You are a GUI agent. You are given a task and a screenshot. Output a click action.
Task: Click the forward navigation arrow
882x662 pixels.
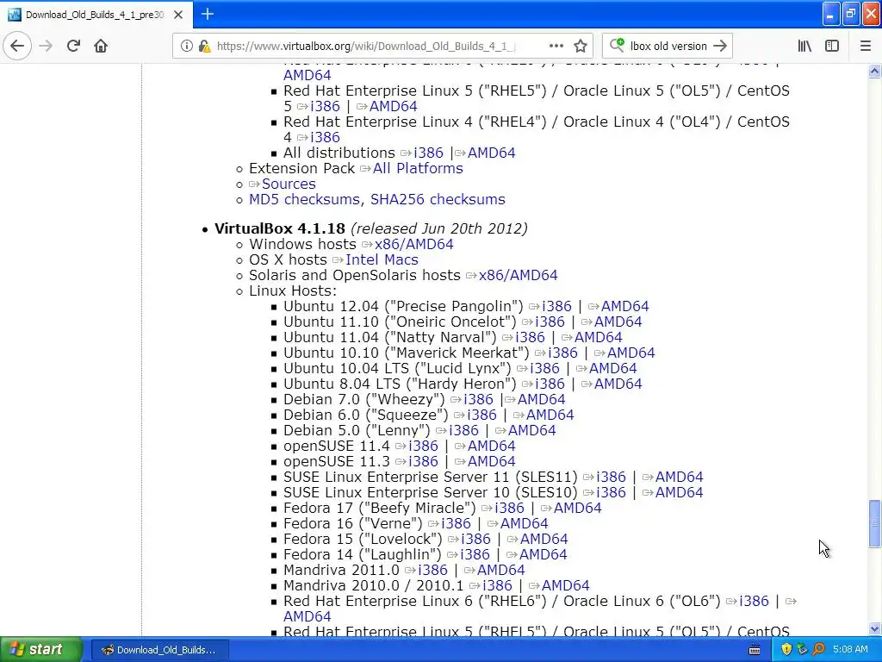46,46
